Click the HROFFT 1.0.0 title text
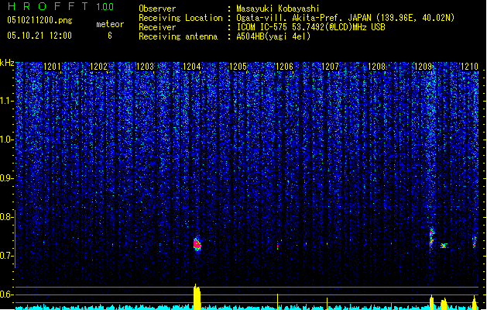The width and height of the screenshot is (487, 310). (x=60, y=6)
